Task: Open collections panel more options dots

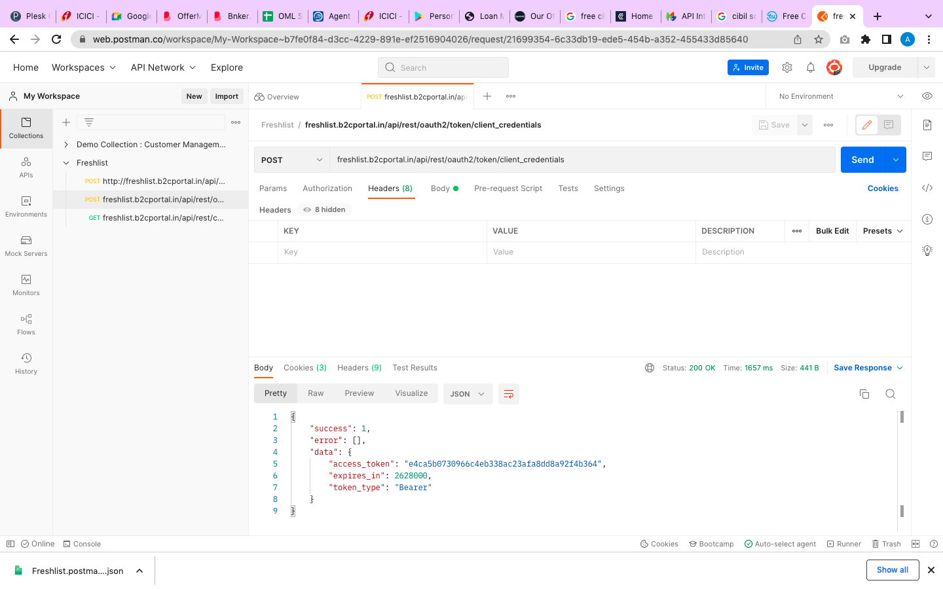Action: 236,122
